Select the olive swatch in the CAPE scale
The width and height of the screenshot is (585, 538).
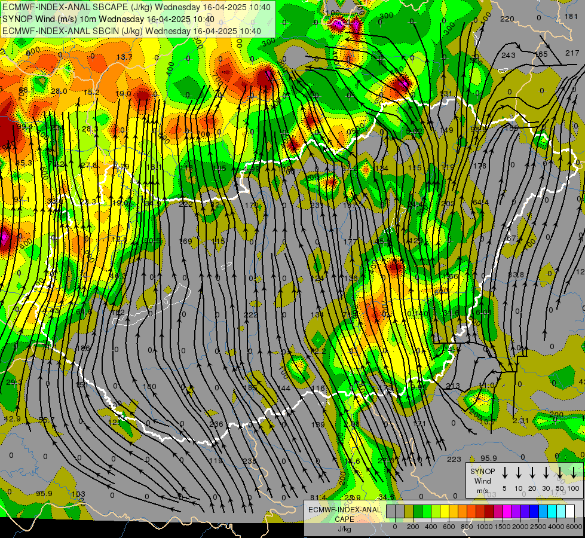(409, 512)
